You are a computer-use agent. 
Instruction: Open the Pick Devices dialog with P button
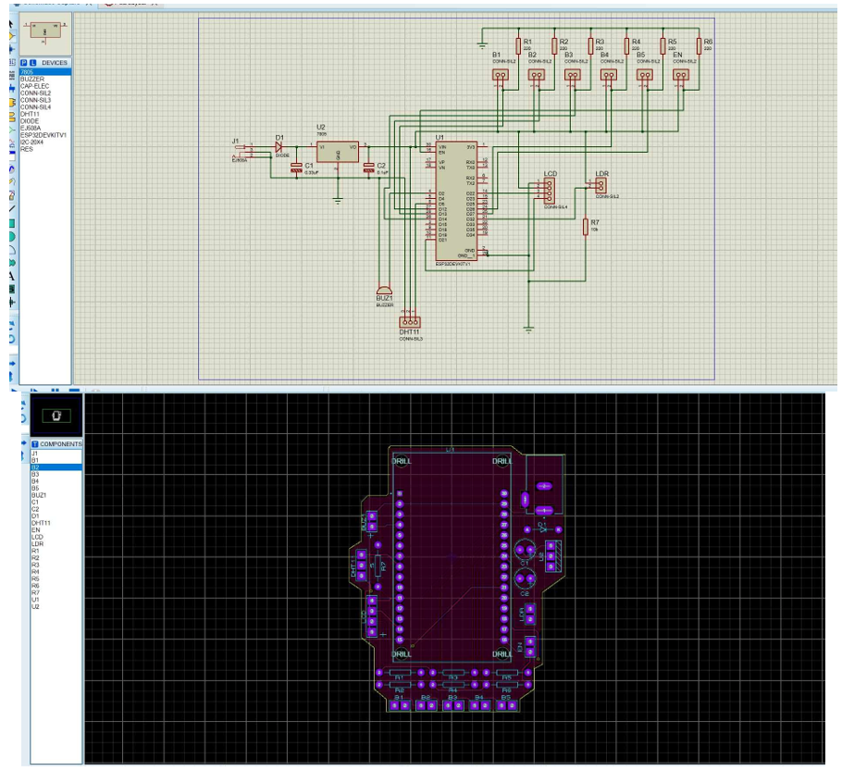23,63
